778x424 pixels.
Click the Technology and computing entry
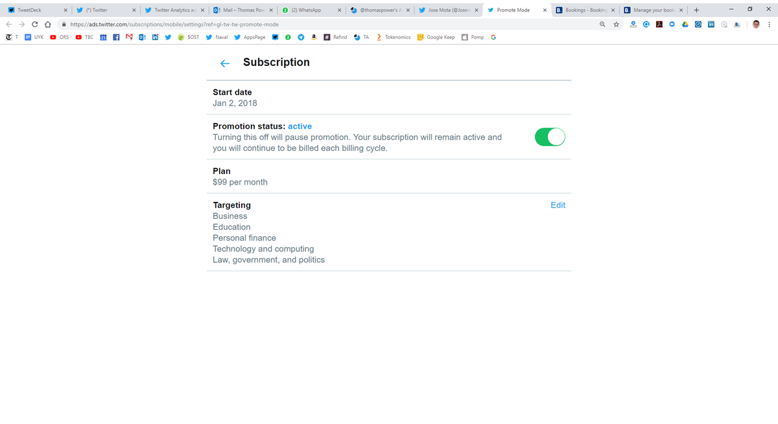[263, 249]
